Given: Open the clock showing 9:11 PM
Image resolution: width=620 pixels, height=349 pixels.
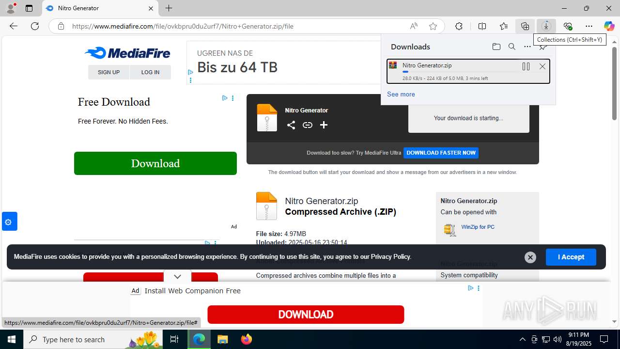Looking at the screenshot, I should click(578, 339).
